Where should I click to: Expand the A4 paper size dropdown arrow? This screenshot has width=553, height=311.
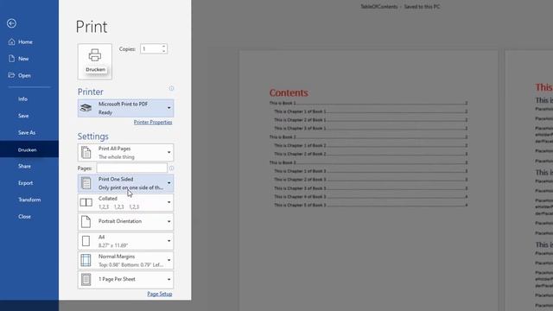(169, 241)
